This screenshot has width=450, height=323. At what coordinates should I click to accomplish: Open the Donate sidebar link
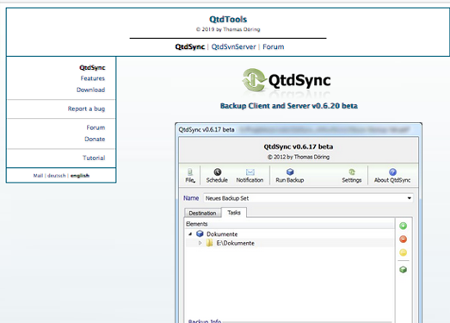coord(95,139)
